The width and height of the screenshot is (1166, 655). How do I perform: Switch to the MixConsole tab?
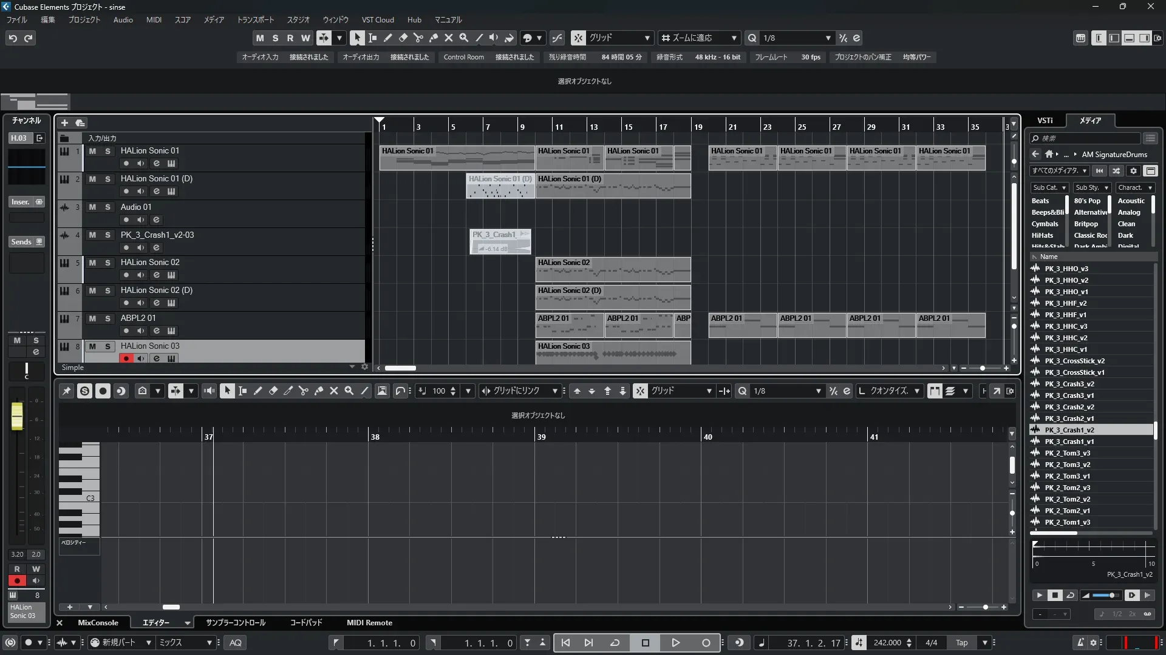click(x=98, y=623)
